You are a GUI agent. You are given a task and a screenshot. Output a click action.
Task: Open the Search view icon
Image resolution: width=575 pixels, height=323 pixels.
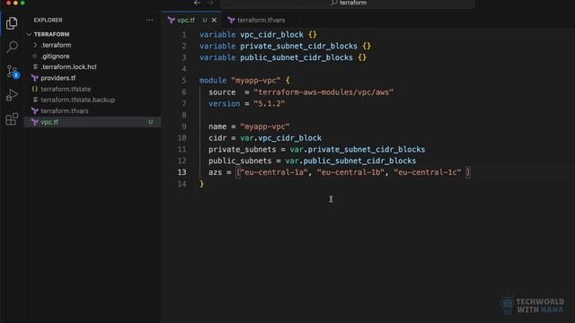[x=12, y=47]
